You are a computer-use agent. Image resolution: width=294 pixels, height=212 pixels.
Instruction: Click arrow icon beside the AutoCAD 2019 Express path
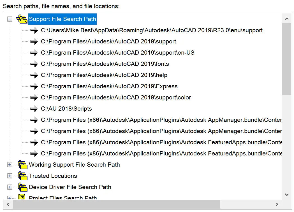pyautogui.click(x=34, y=86)
